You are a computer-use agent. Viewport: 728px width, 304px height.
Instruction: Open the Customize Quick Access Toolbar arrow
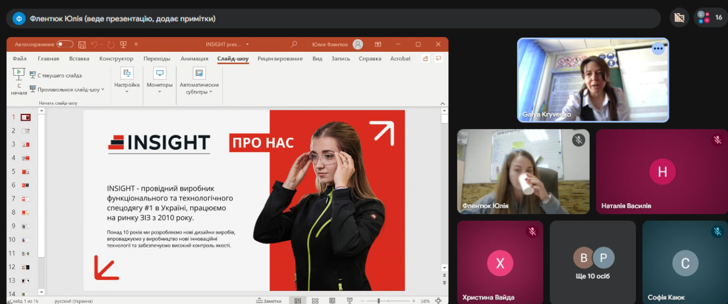pos(136,44)
